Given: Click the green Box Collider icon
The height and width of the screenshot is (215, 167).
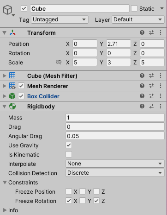Looking at the screenshot, I should click(12, 96).
